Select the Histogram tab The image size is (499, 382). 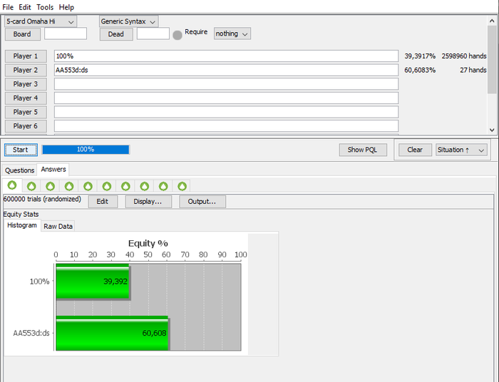(22, 225)
